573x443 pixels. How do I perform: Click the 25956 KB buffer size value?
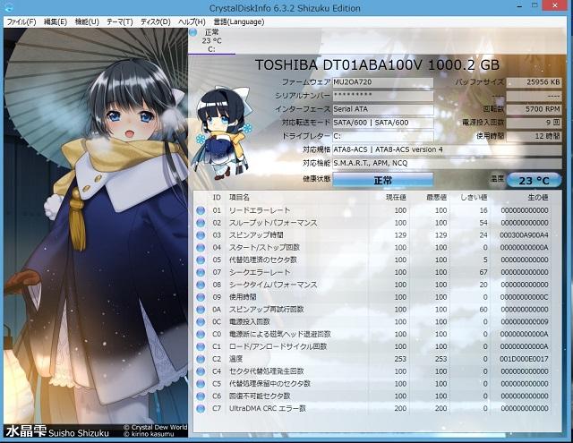point(534,82)
